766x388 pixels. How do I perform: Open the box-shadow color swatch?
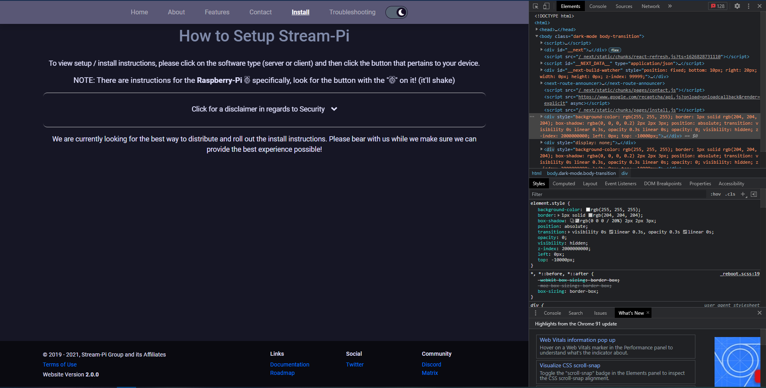point(577,221)
